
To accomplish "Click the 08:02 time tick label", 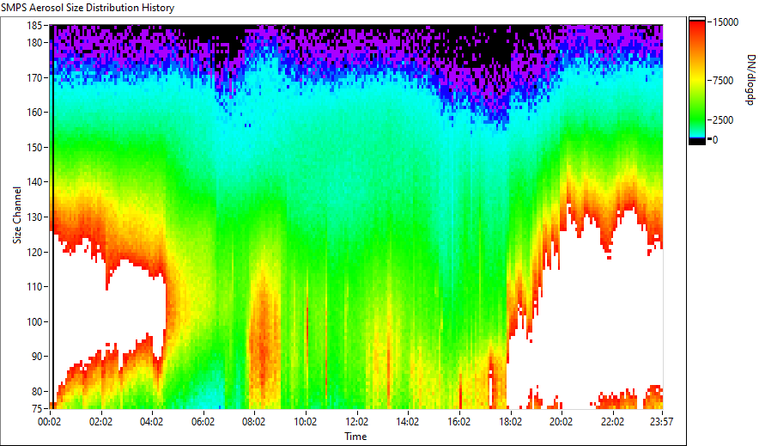I will (253, 422).
